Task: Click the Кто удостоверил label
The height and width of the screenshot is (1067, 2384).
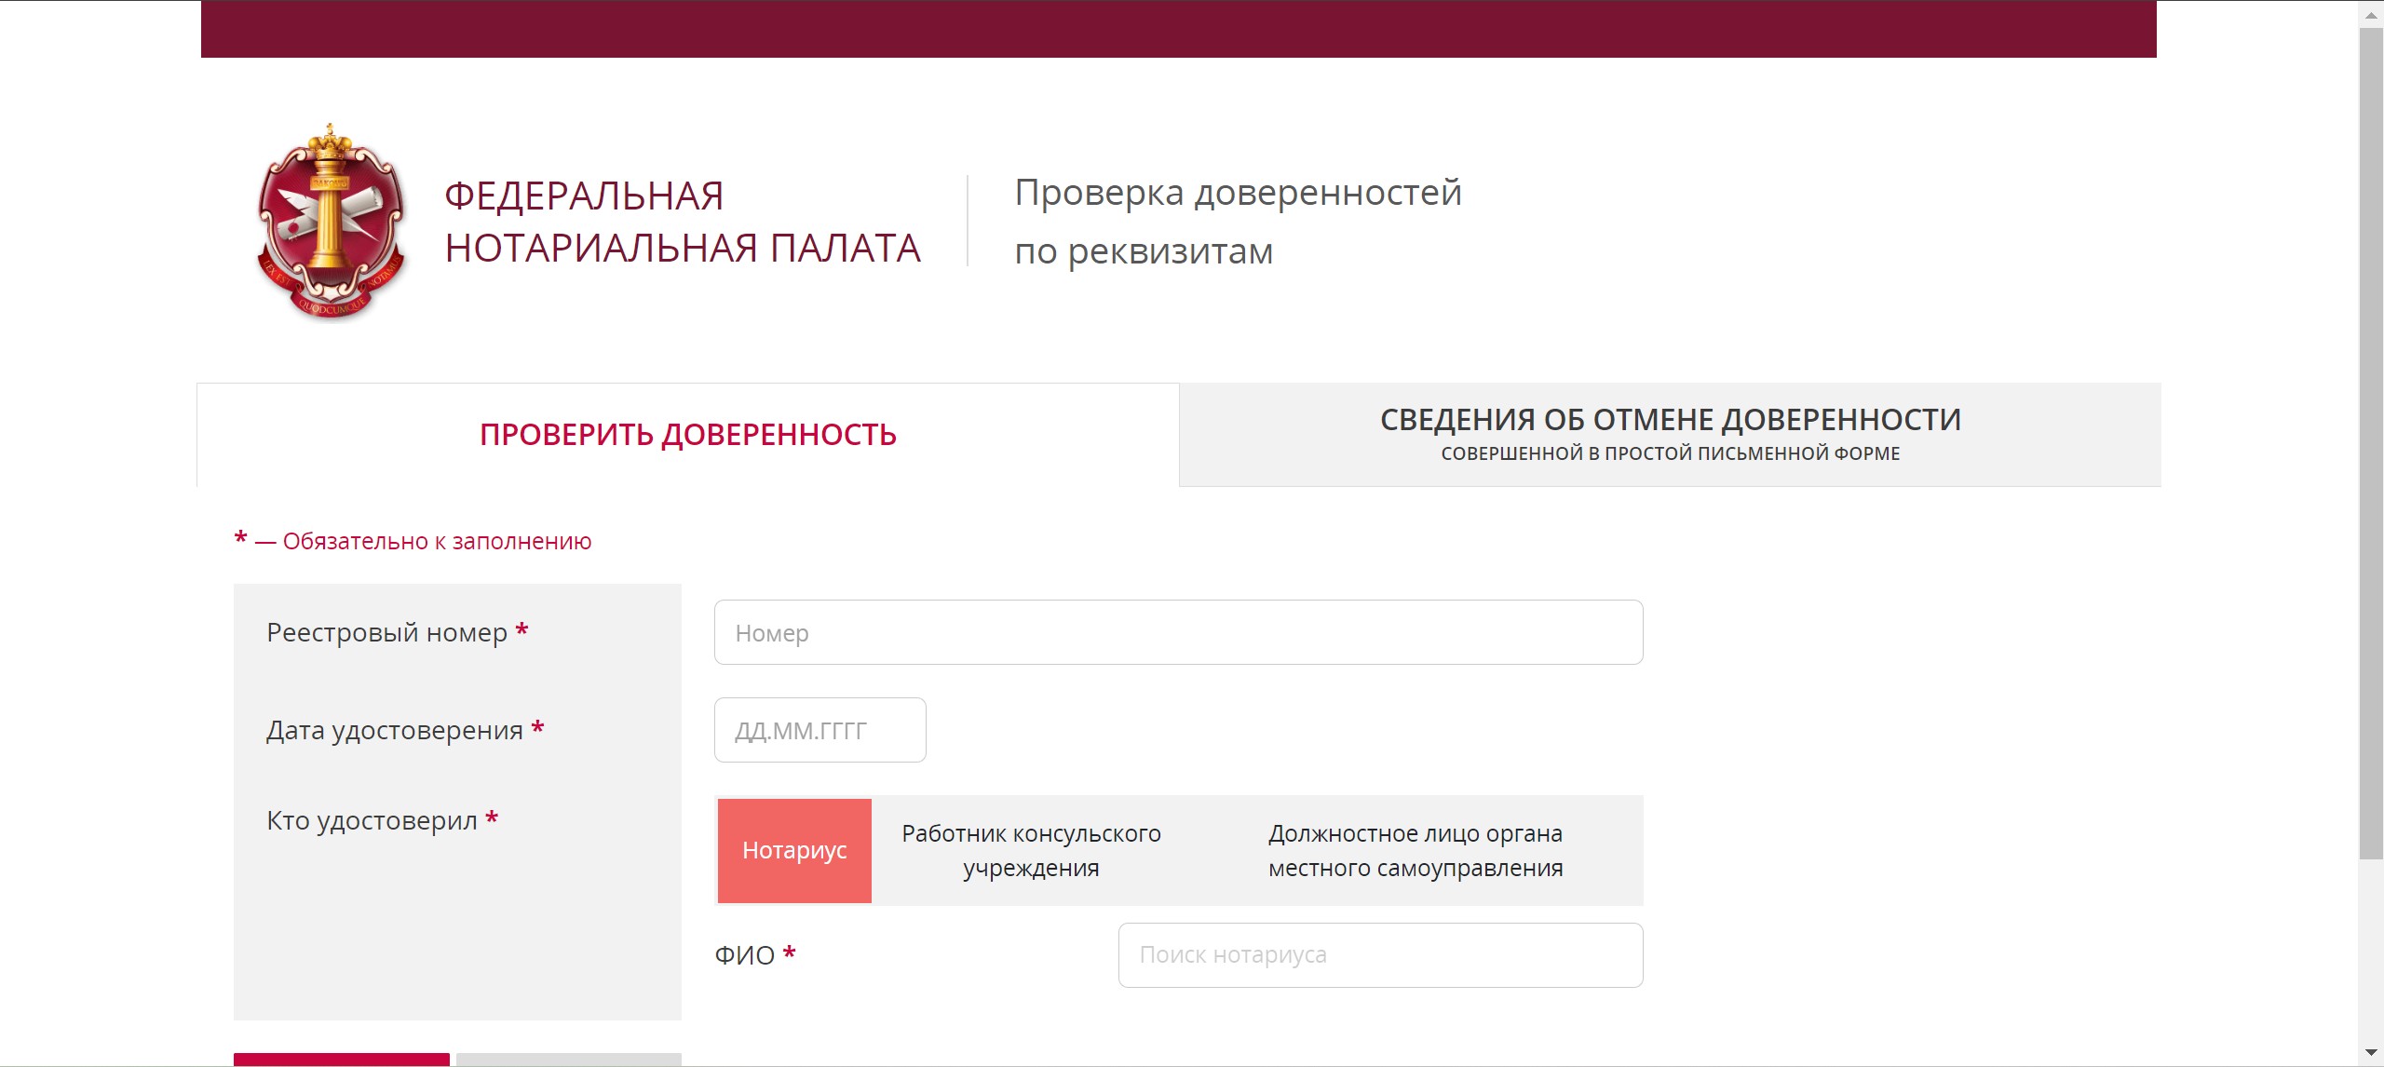Action: pyautogui.click(x=372, y=821)
